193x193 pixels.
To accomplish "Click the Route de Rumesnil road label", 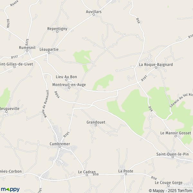I will point(47,104).
